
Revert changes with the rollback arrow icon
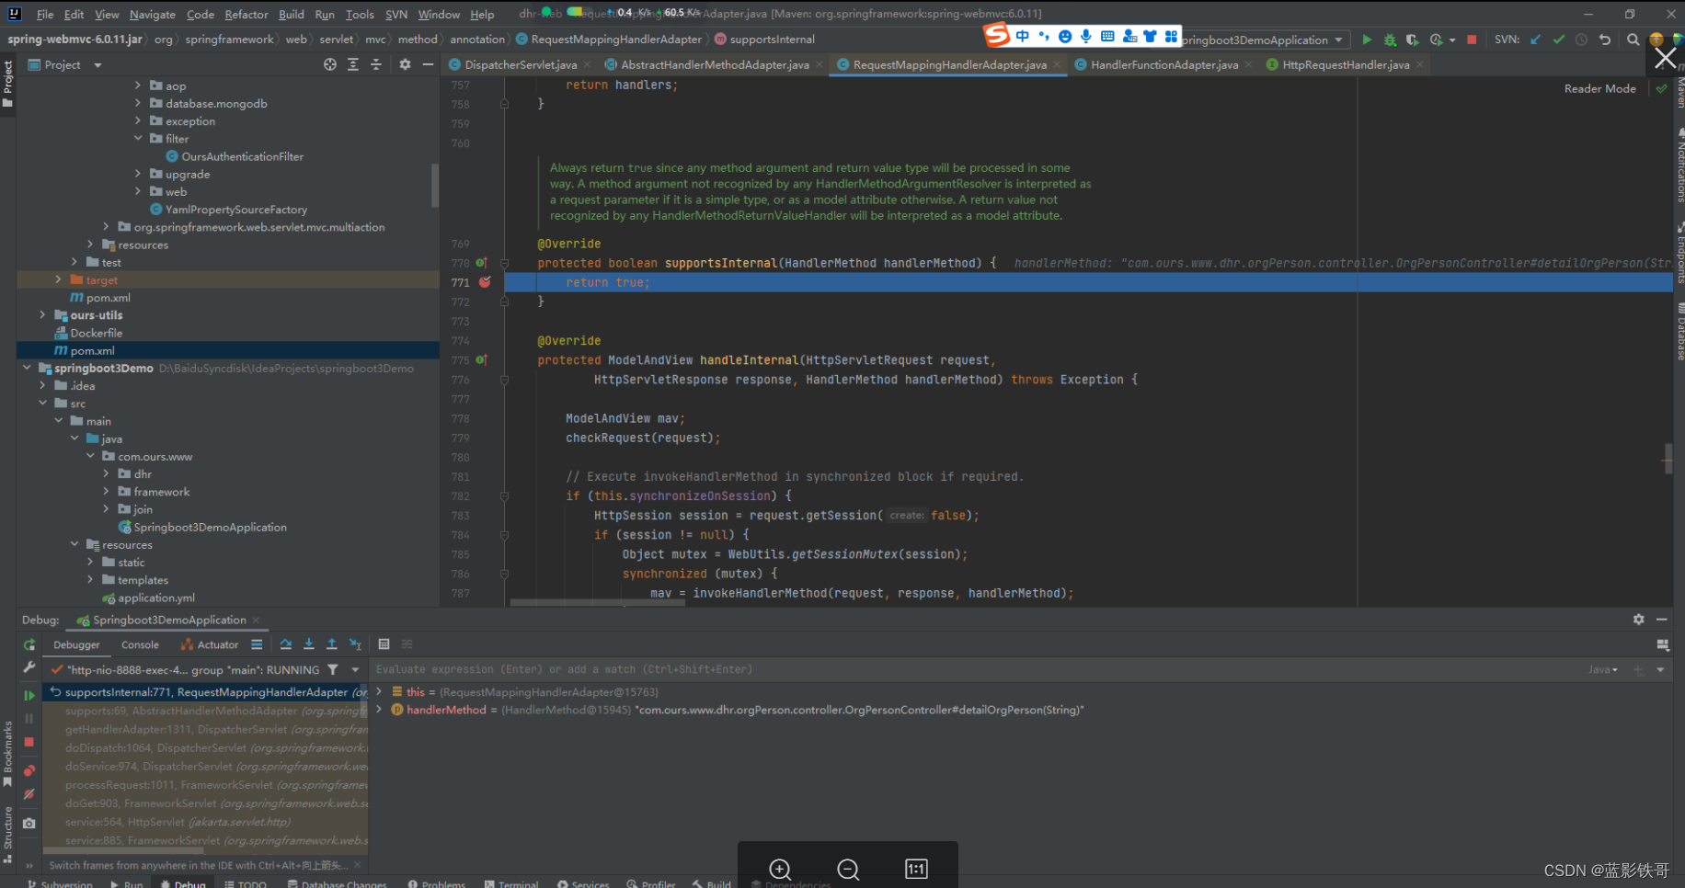tap(1605, 40)
